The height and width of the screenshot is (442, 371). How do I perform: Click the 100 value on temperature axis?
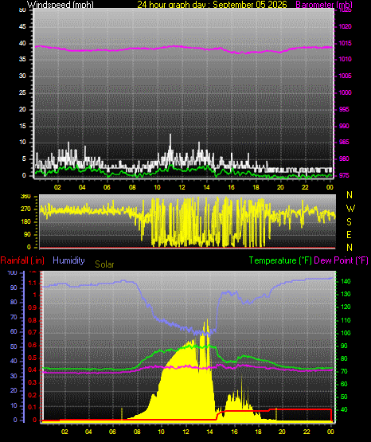(x=346, y=333)
